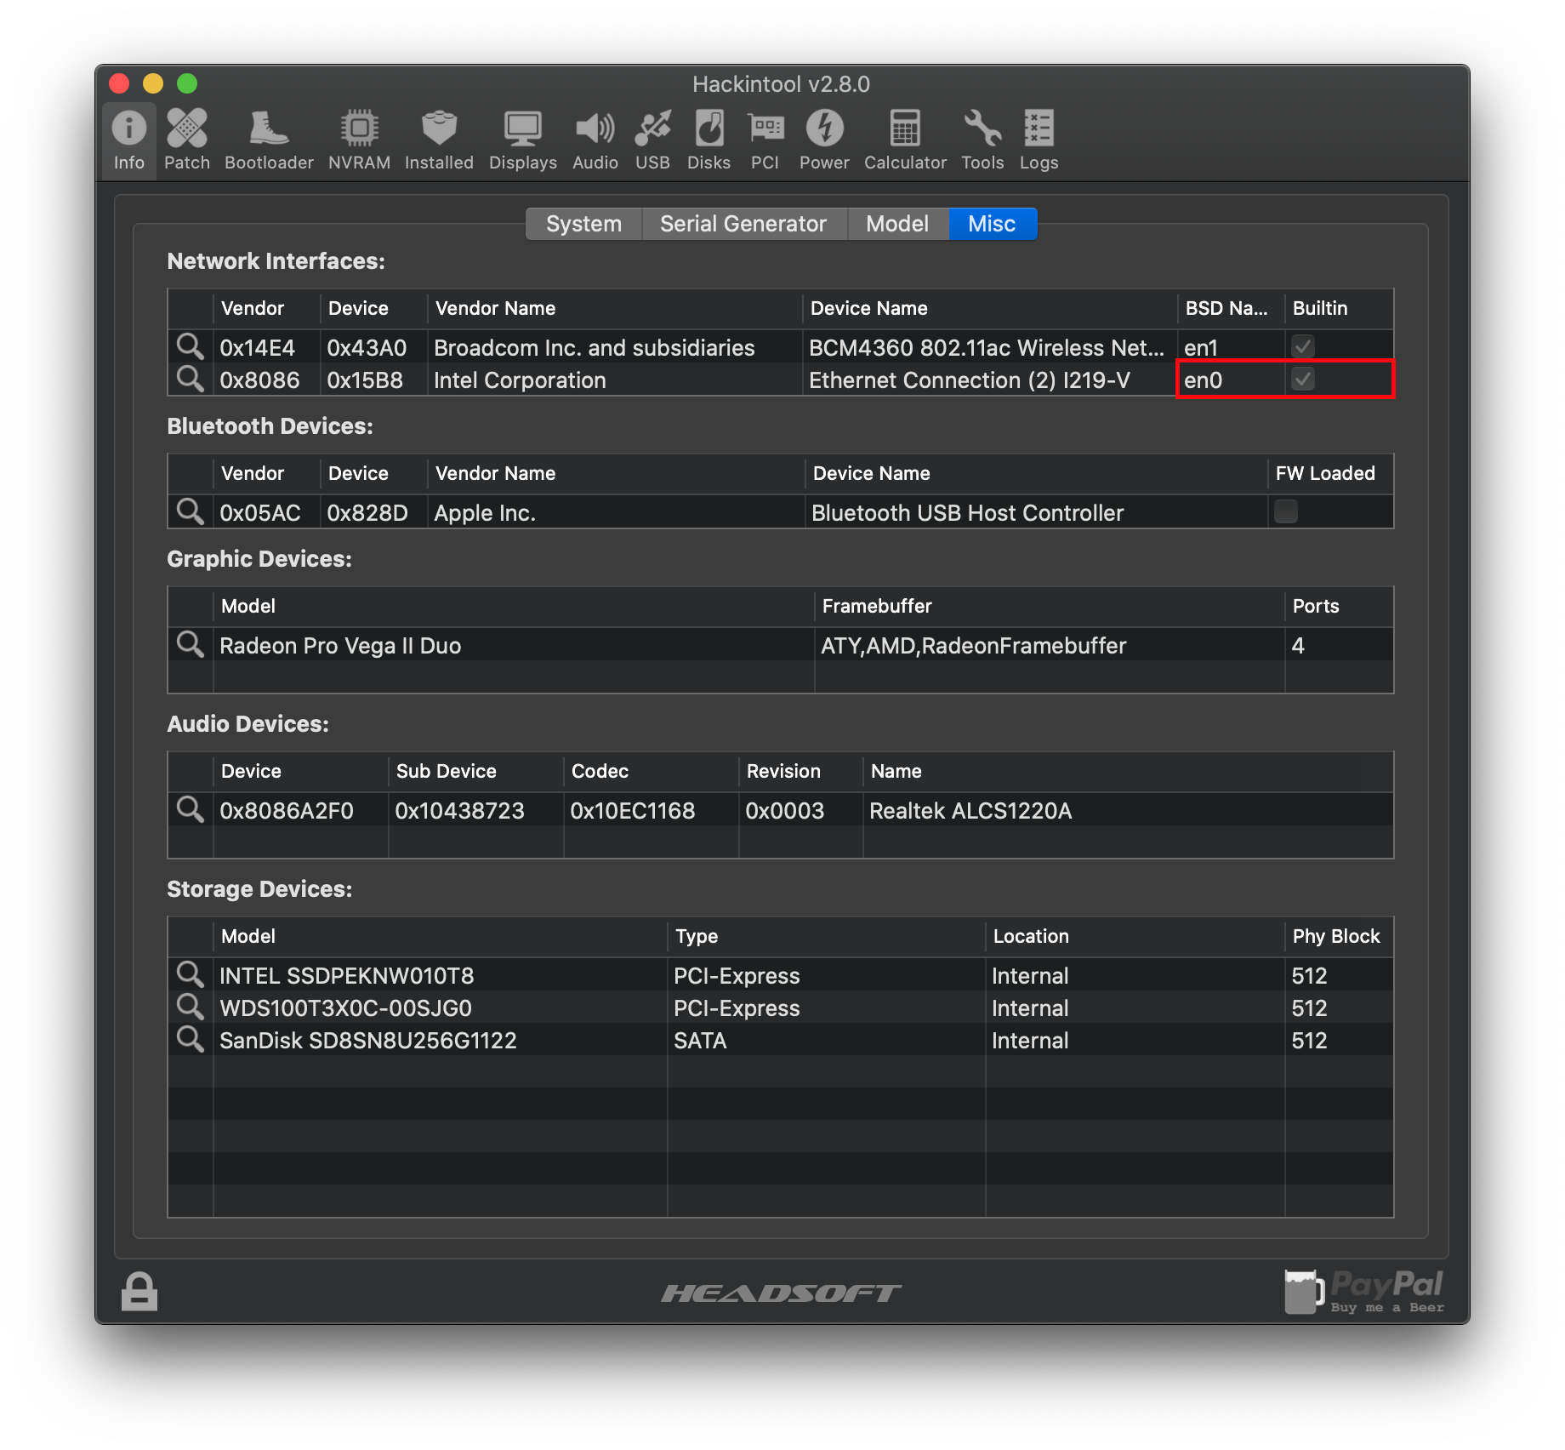Click the PayPal Buy me a Beer link
This screenshot has height=1450, width=1565.
tap(1364, 1292)
